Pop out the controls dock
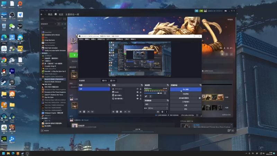Image resolution: width=277 pixels, height=156 pixels. 200,85
